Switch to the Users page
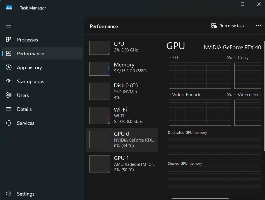 coord(42,95)
